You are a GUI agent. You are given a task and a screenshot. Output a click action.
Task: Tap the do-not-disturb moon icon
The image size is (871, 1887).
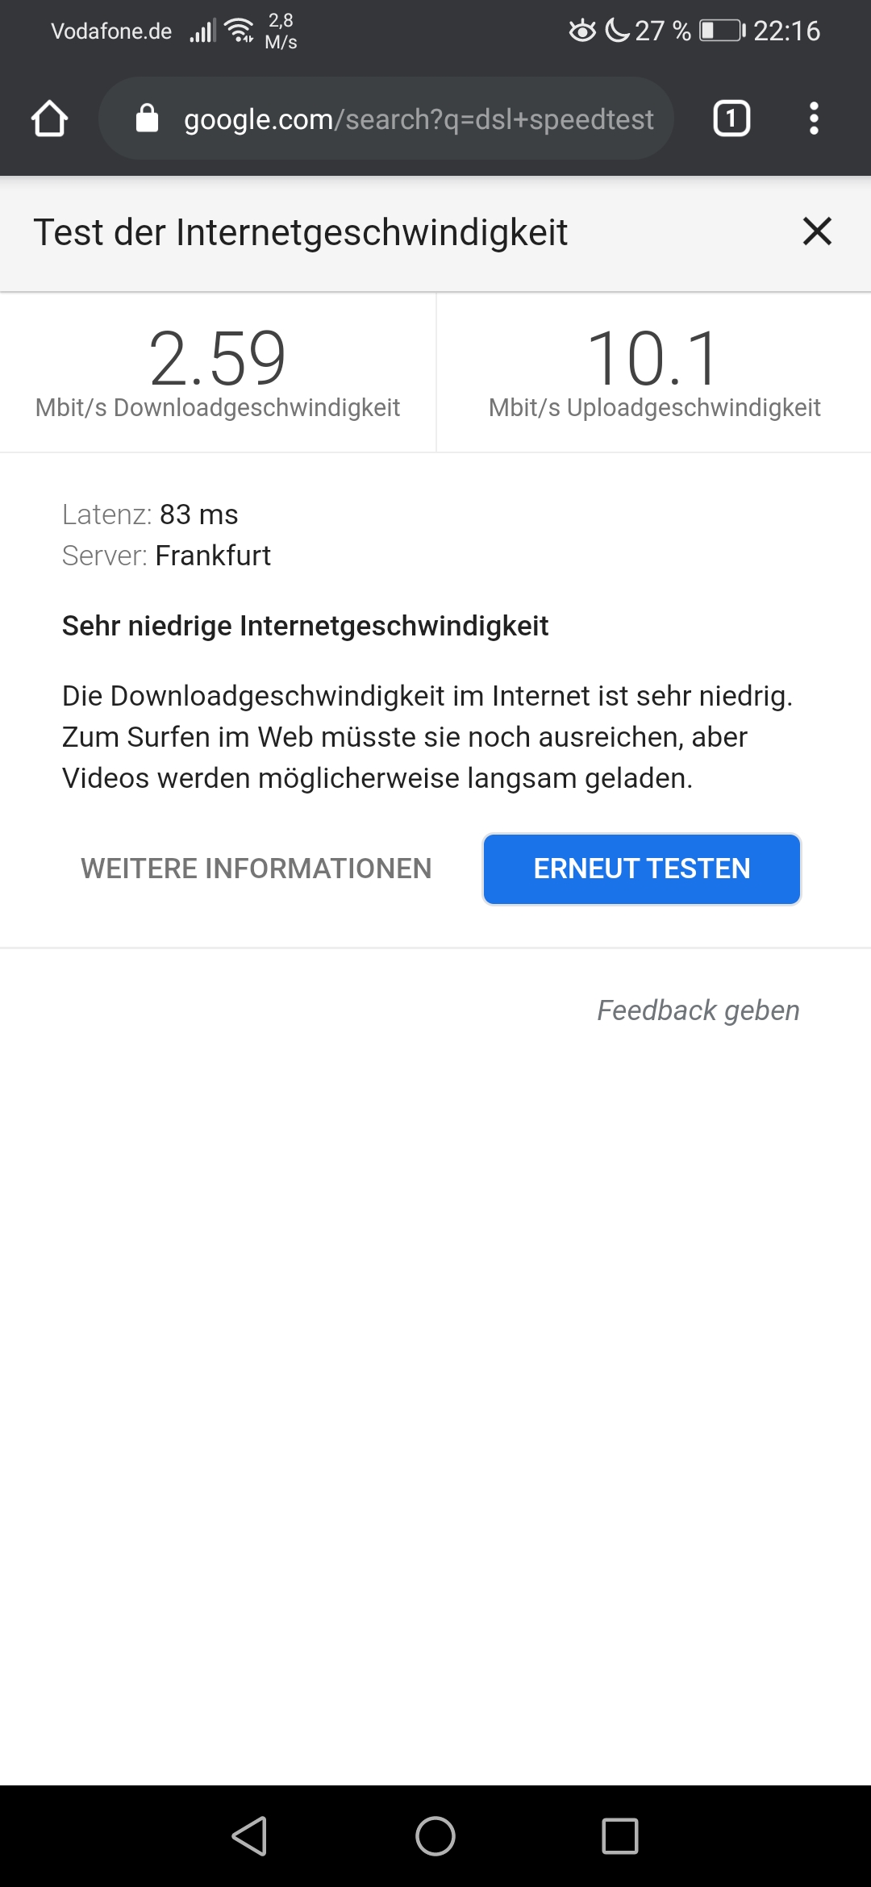617,31
